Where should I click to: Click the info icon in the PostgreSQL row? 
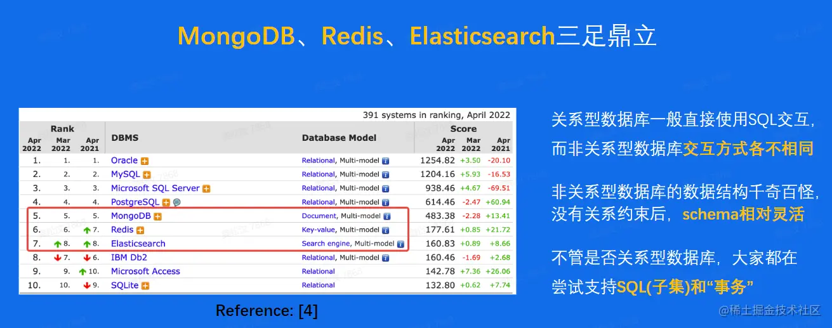tap(385, 203)
